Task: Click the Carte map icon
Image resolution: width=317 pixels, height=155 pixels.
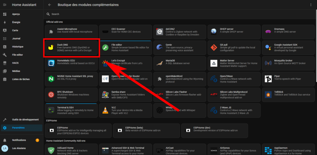Action: 5,31
